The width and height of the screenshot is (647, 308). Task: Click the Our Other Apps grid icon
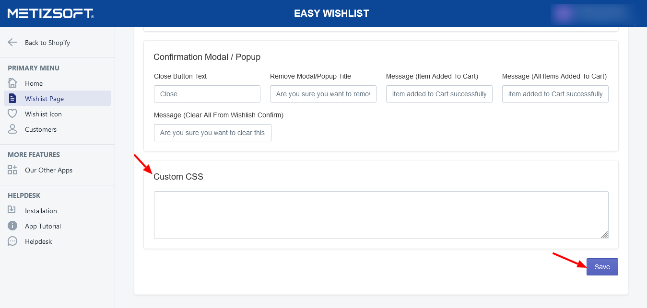(12, 170)
